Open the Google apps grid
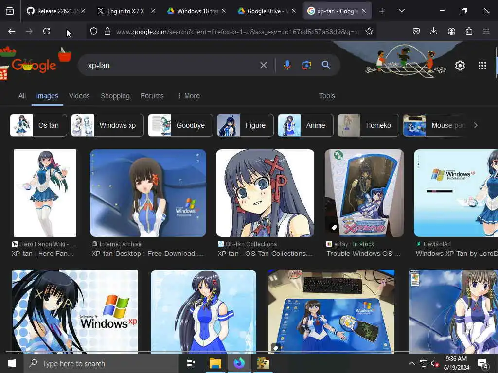Image resolution: width=498 pixels, height=373 pixels. coord(482,66)
